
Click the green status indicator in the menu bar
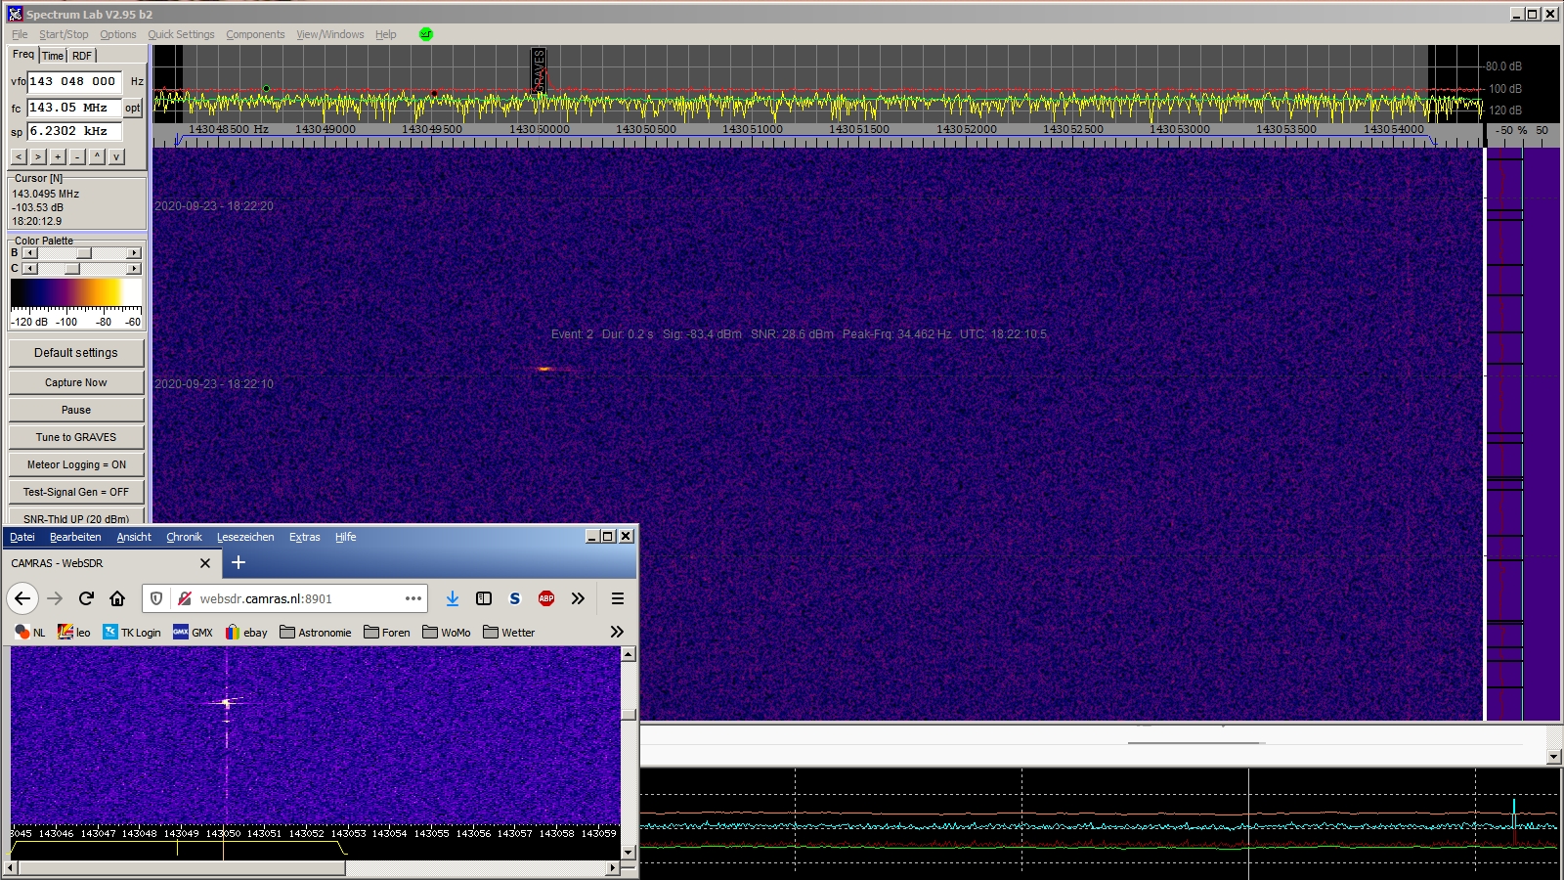426,34
